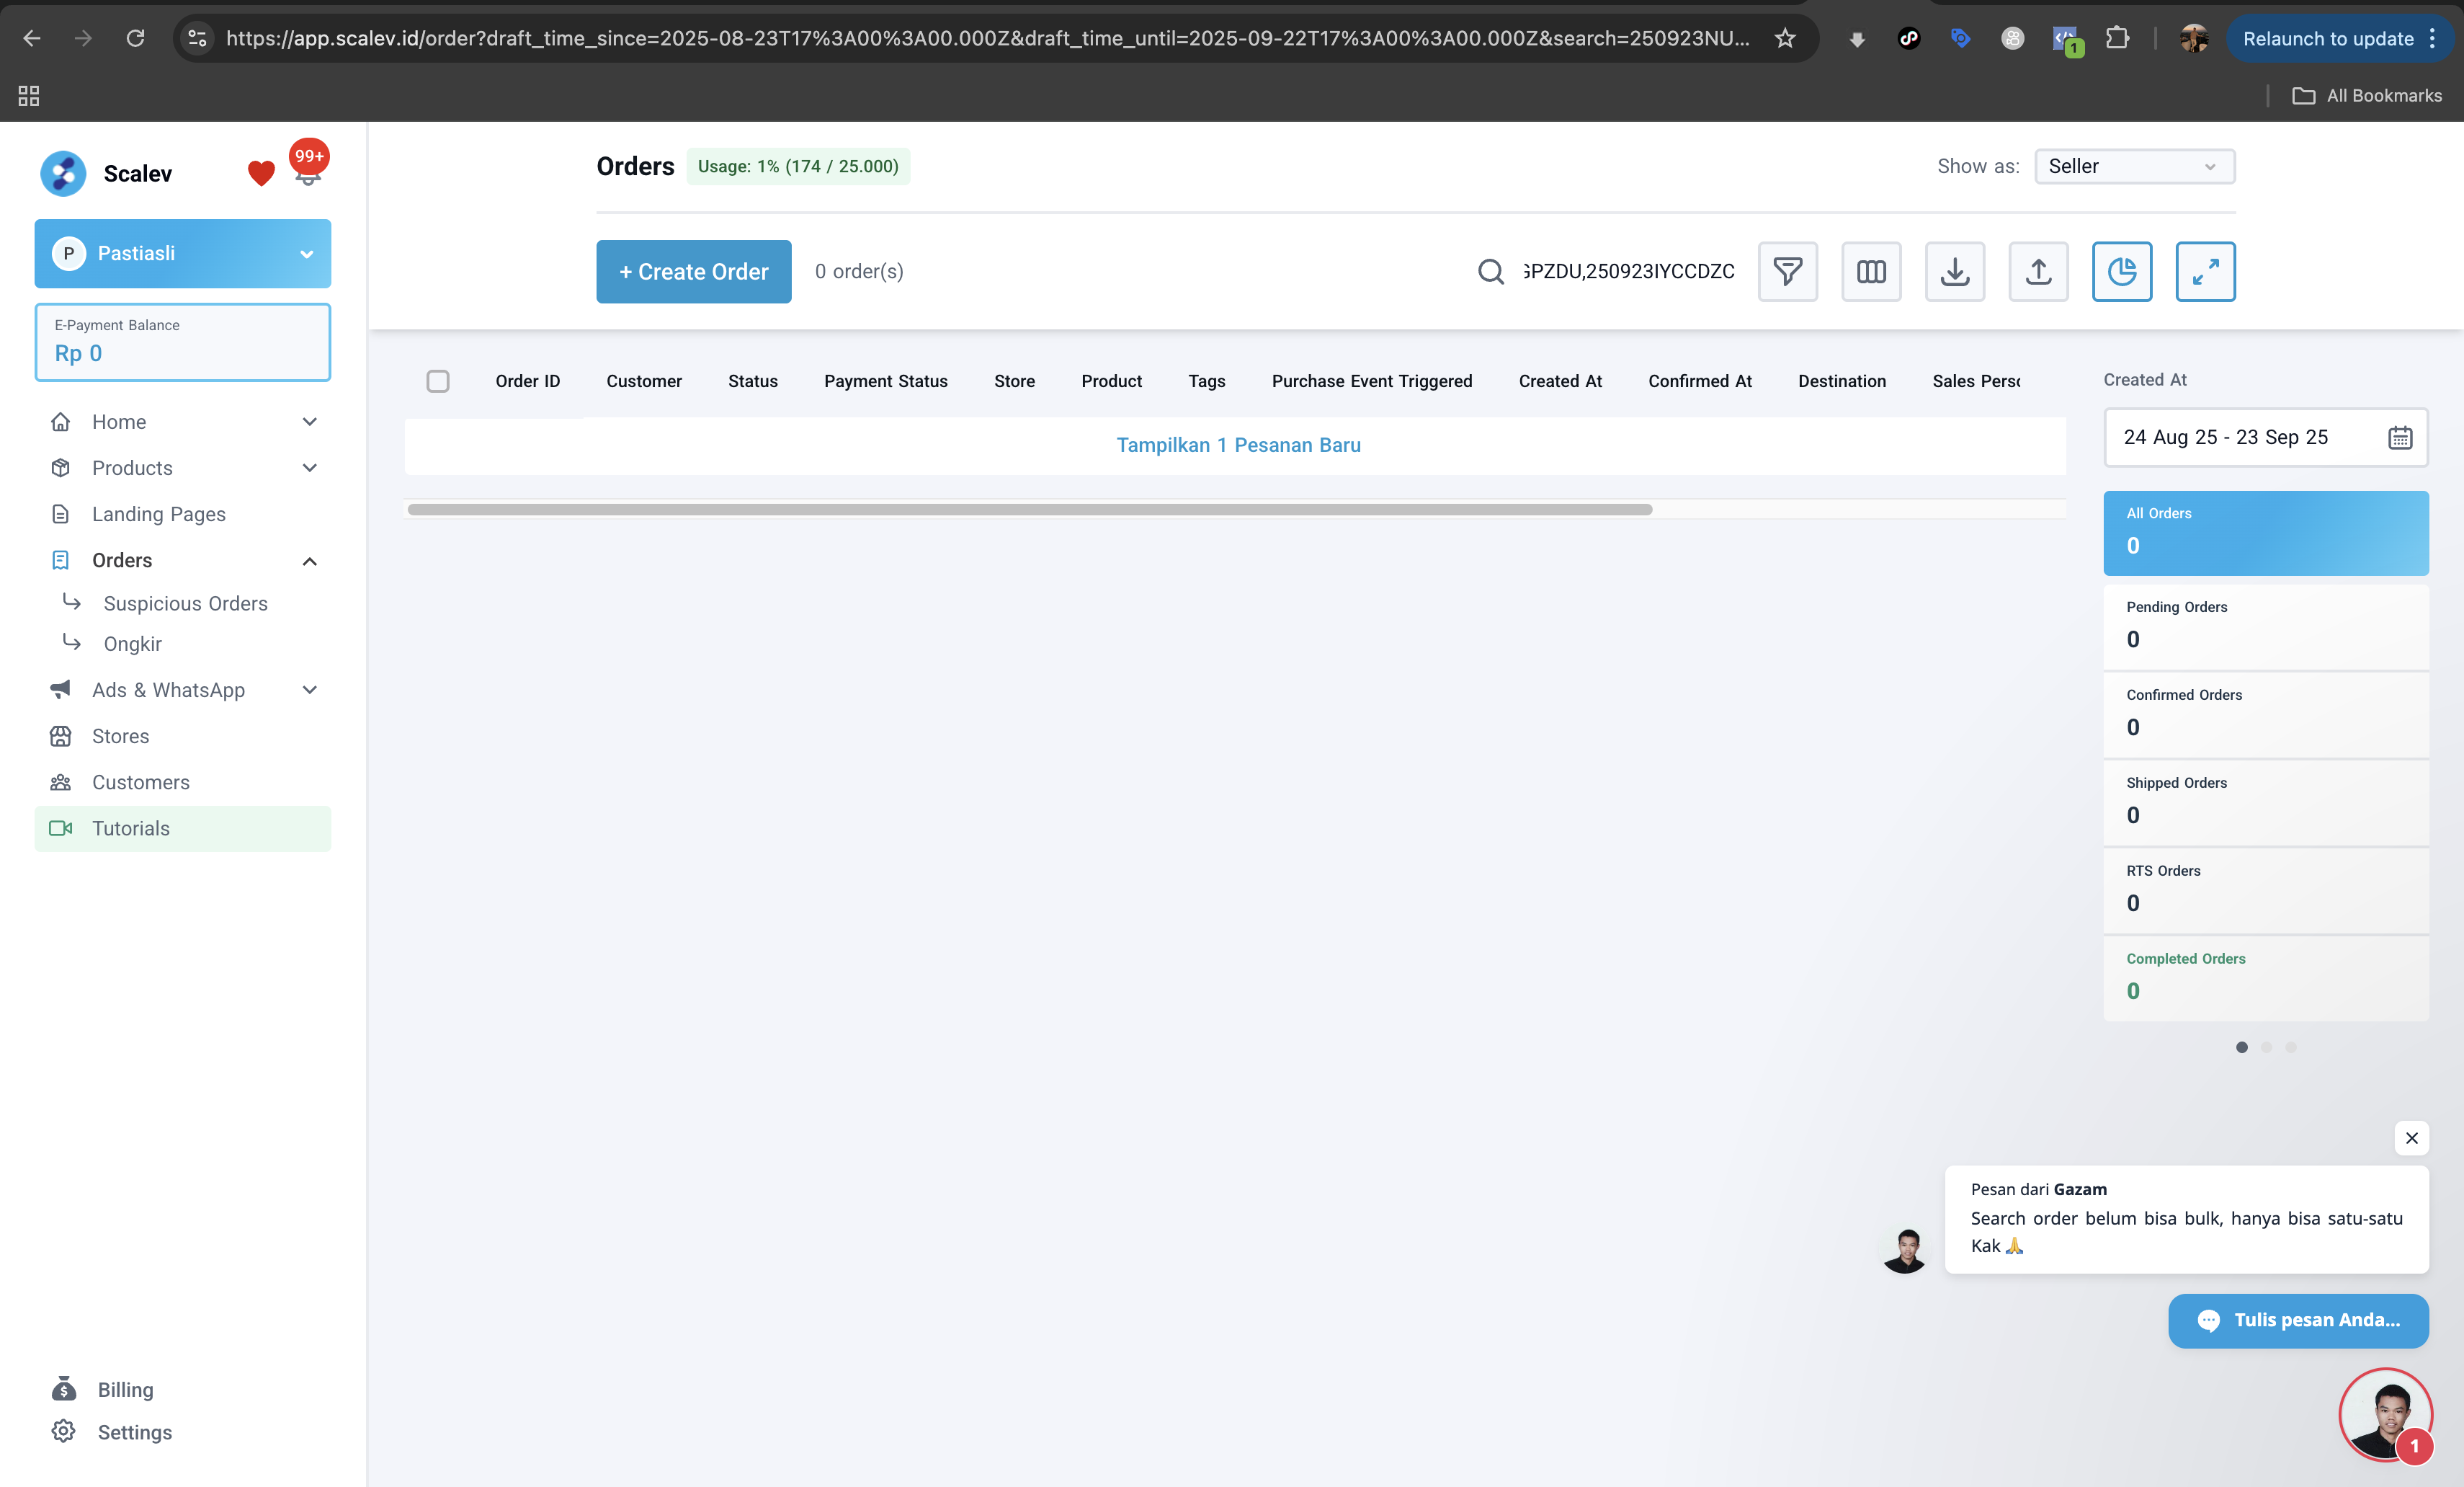
Task: Click the Scalev logo
Action: click(x=63, y=173)
